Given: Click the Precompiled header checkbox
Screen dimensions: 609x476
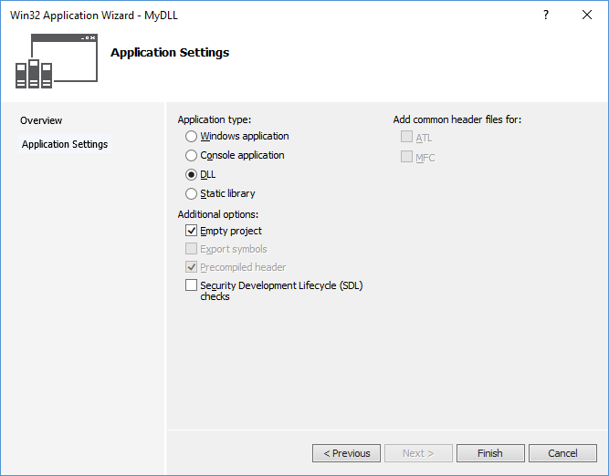Looking at the screenshot, I should pyautogui.click(x=191, y=267).
